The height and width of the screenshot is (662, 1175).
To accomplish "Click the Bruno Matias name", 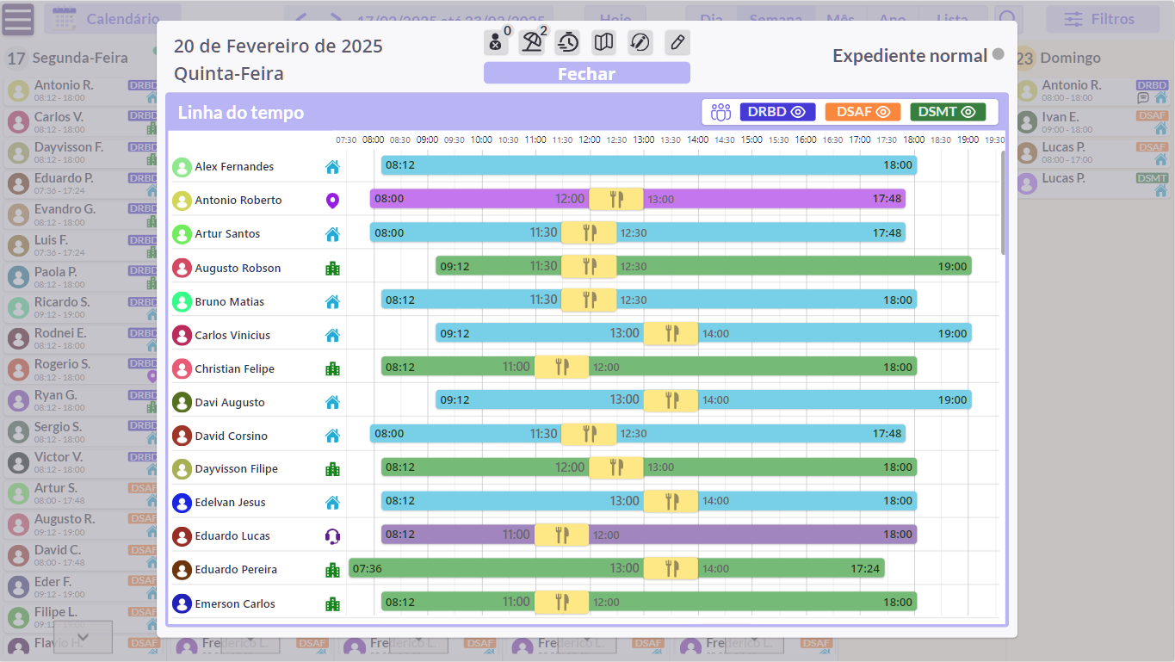I will [230, 301].
